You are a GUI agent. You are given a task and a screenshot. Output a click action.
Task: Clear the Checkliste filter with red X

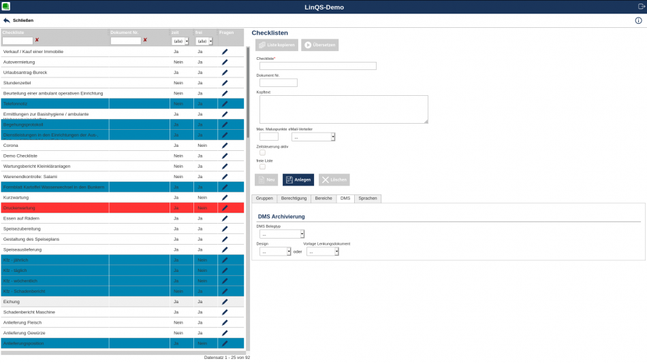pos(37,40)
